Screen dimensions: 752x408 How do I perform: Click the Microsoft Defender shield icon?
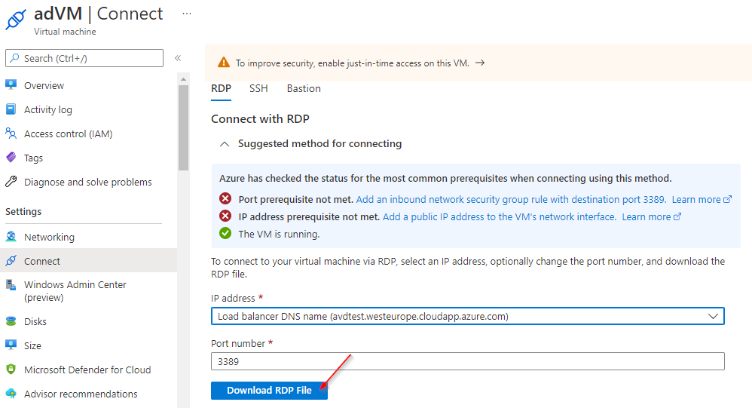coord(11,369)
